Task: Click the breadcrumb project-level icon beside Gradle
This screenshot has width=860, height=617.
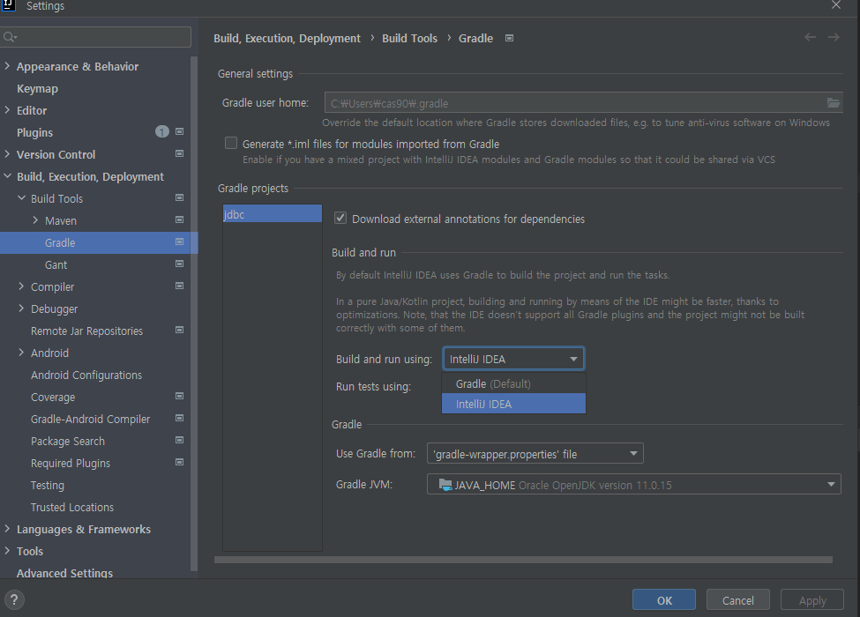Action: click(510, 39)
